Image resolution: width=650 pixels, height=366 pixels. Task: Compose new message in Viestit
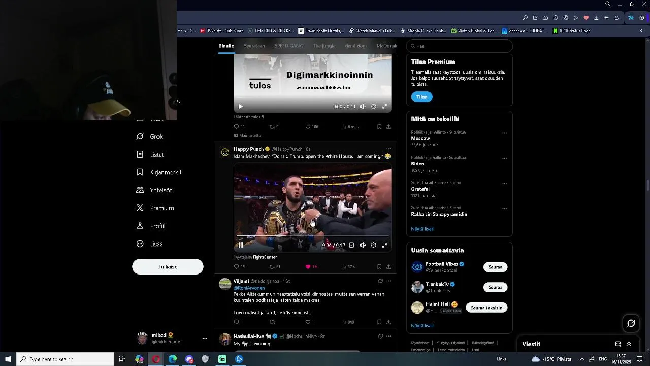[x=618, y=344]
